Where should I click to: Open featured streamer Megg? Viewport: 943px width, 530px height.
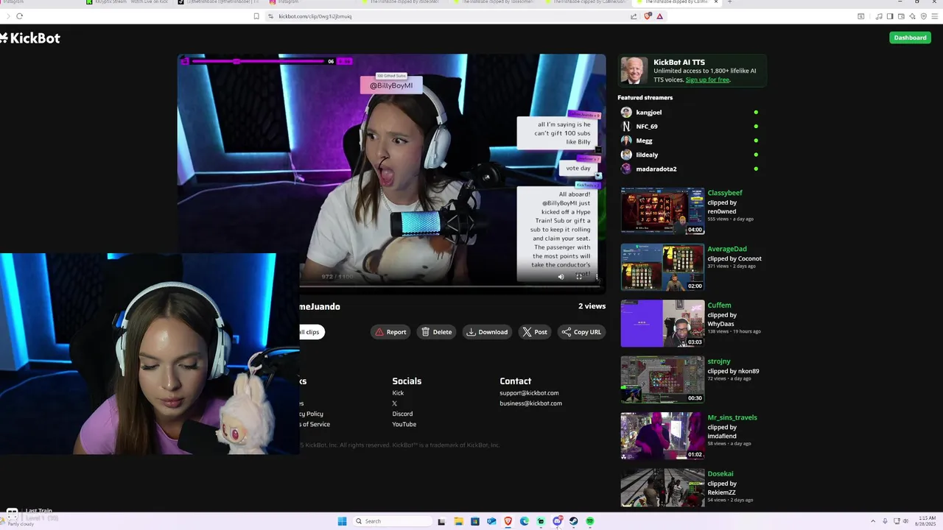click(644, 141)
